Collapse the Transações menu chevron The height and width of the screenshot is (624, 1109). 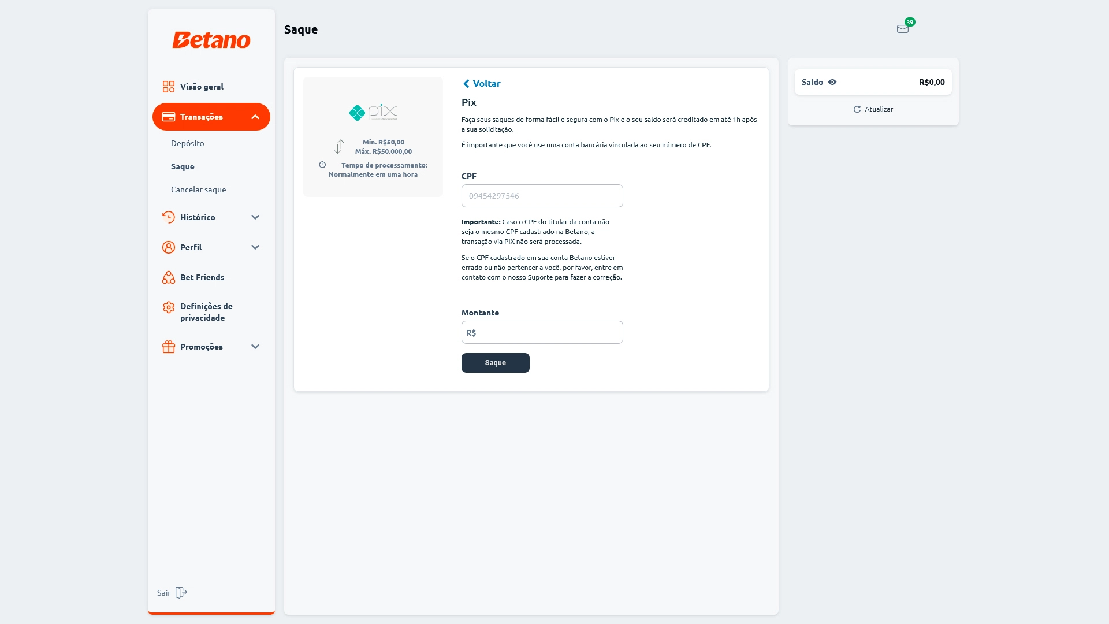(255, 117)
